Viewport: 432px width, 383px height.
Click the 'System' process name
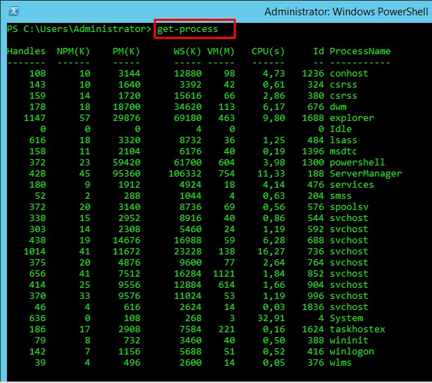[346, 318]
